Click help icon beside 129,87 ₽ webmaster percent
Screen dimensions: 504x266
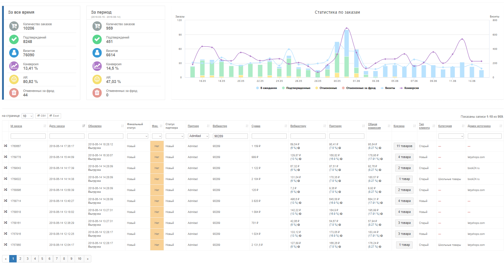(300, 159)
